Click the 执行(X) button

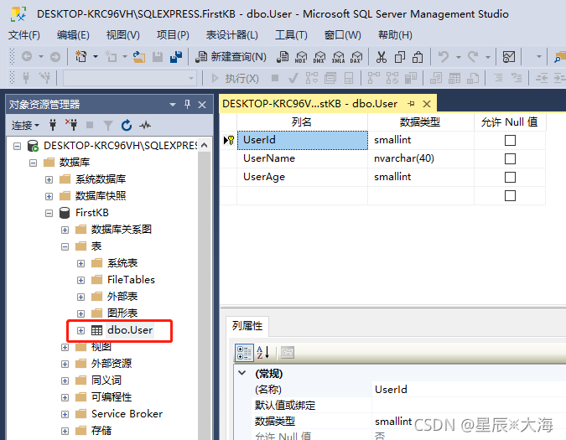click(235, 78)
